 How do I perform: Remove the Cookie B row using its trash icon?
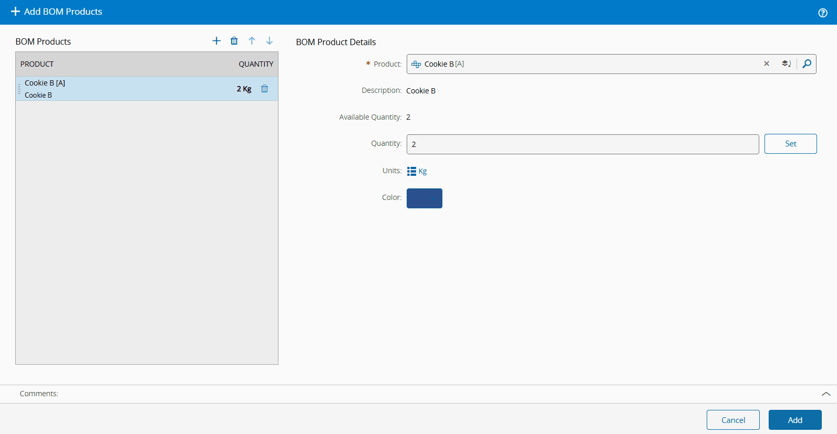click(x=265, y=89)
